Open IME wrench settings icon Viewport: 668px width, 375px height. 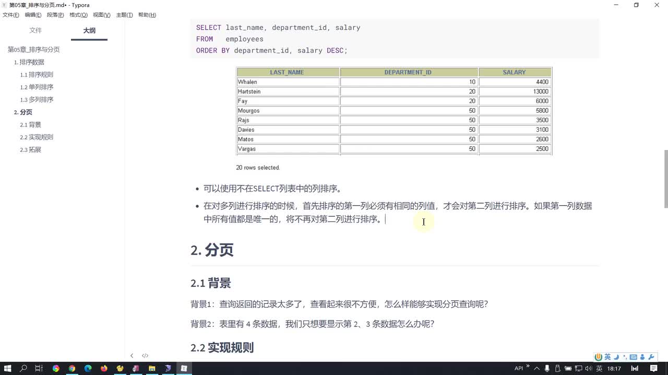(651, 357)
